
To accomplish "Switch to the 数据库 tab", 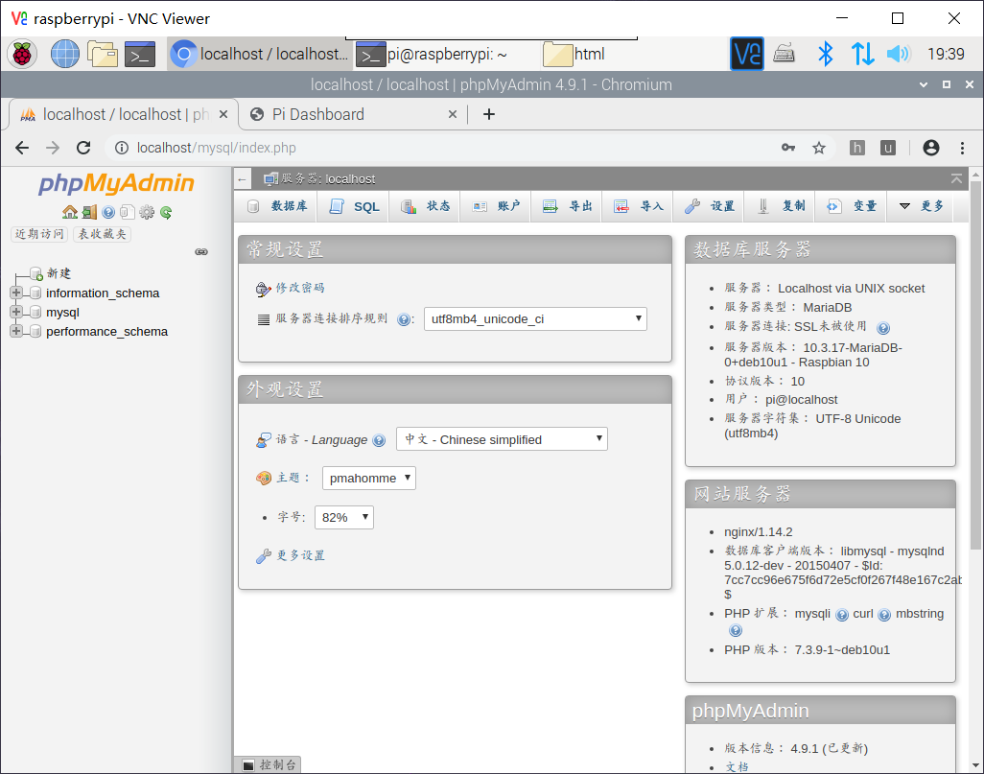I will pyautogui.click(x=277, y=206).
